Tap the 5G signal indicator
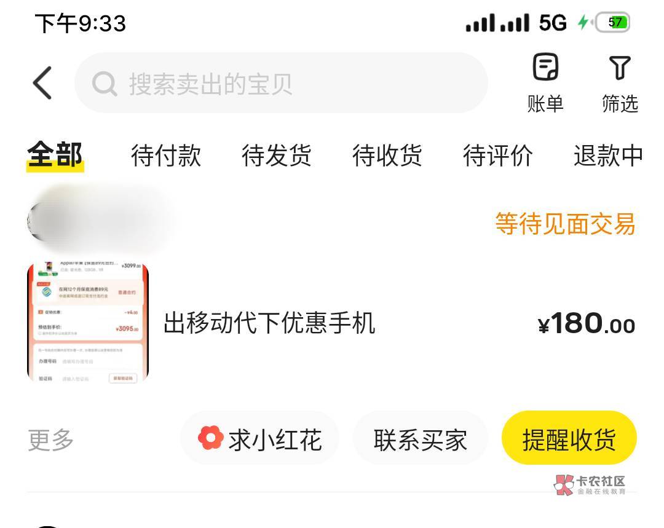 [553, 23]
